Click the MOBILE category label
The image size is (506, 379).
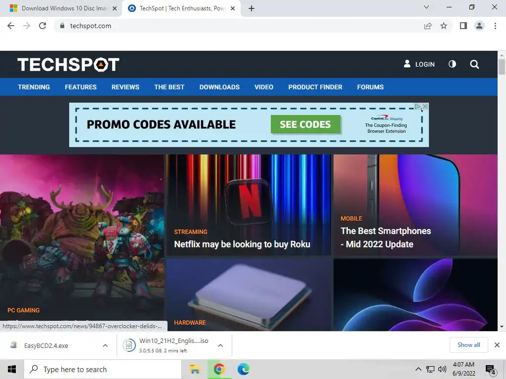[351, 219]
